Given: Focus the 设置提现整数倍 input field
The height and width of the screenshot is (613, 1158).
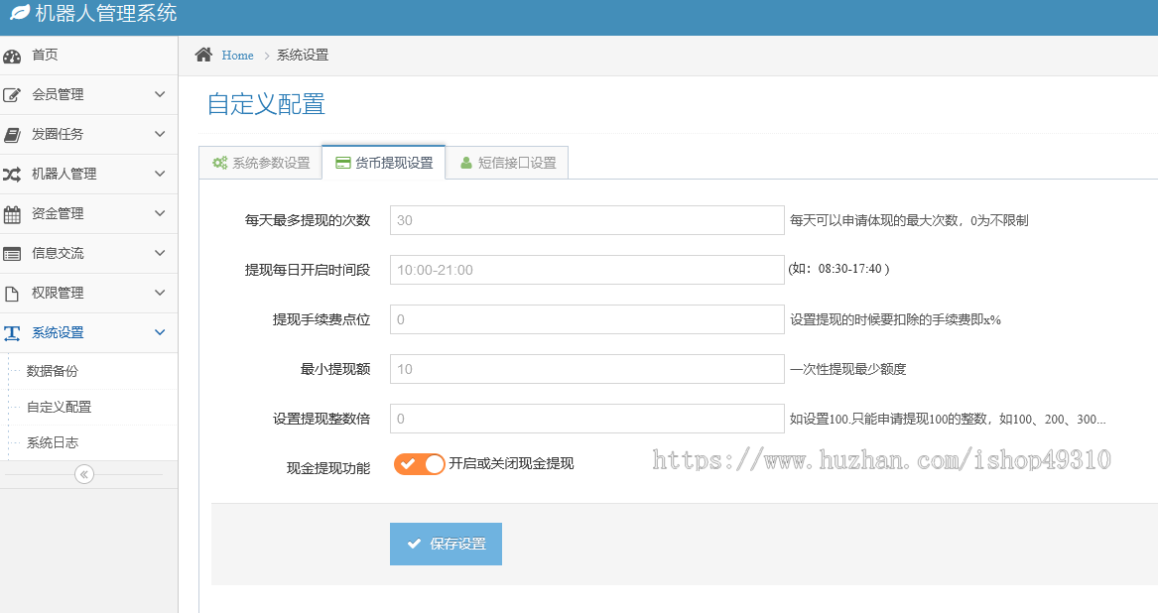Looking at the screenshot, I should tap(587, 418).
